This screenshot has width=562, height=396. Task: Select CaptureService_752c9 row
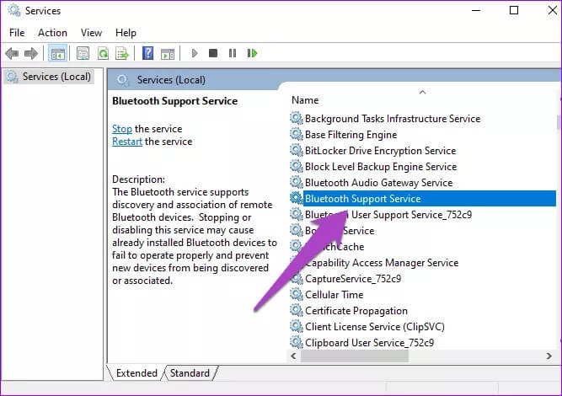tap(353, 278)
